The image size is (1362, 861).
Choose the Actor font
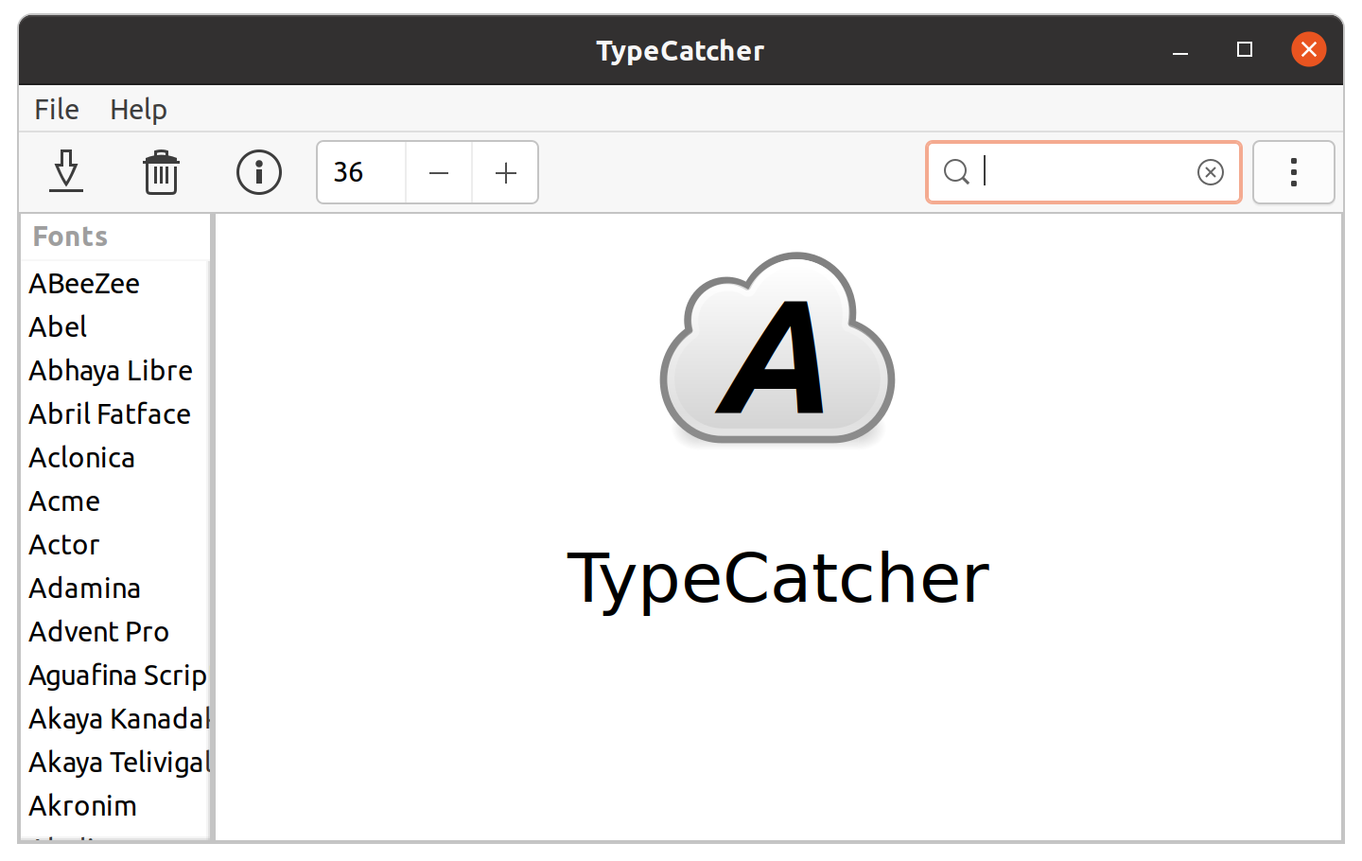pos(114,545)
